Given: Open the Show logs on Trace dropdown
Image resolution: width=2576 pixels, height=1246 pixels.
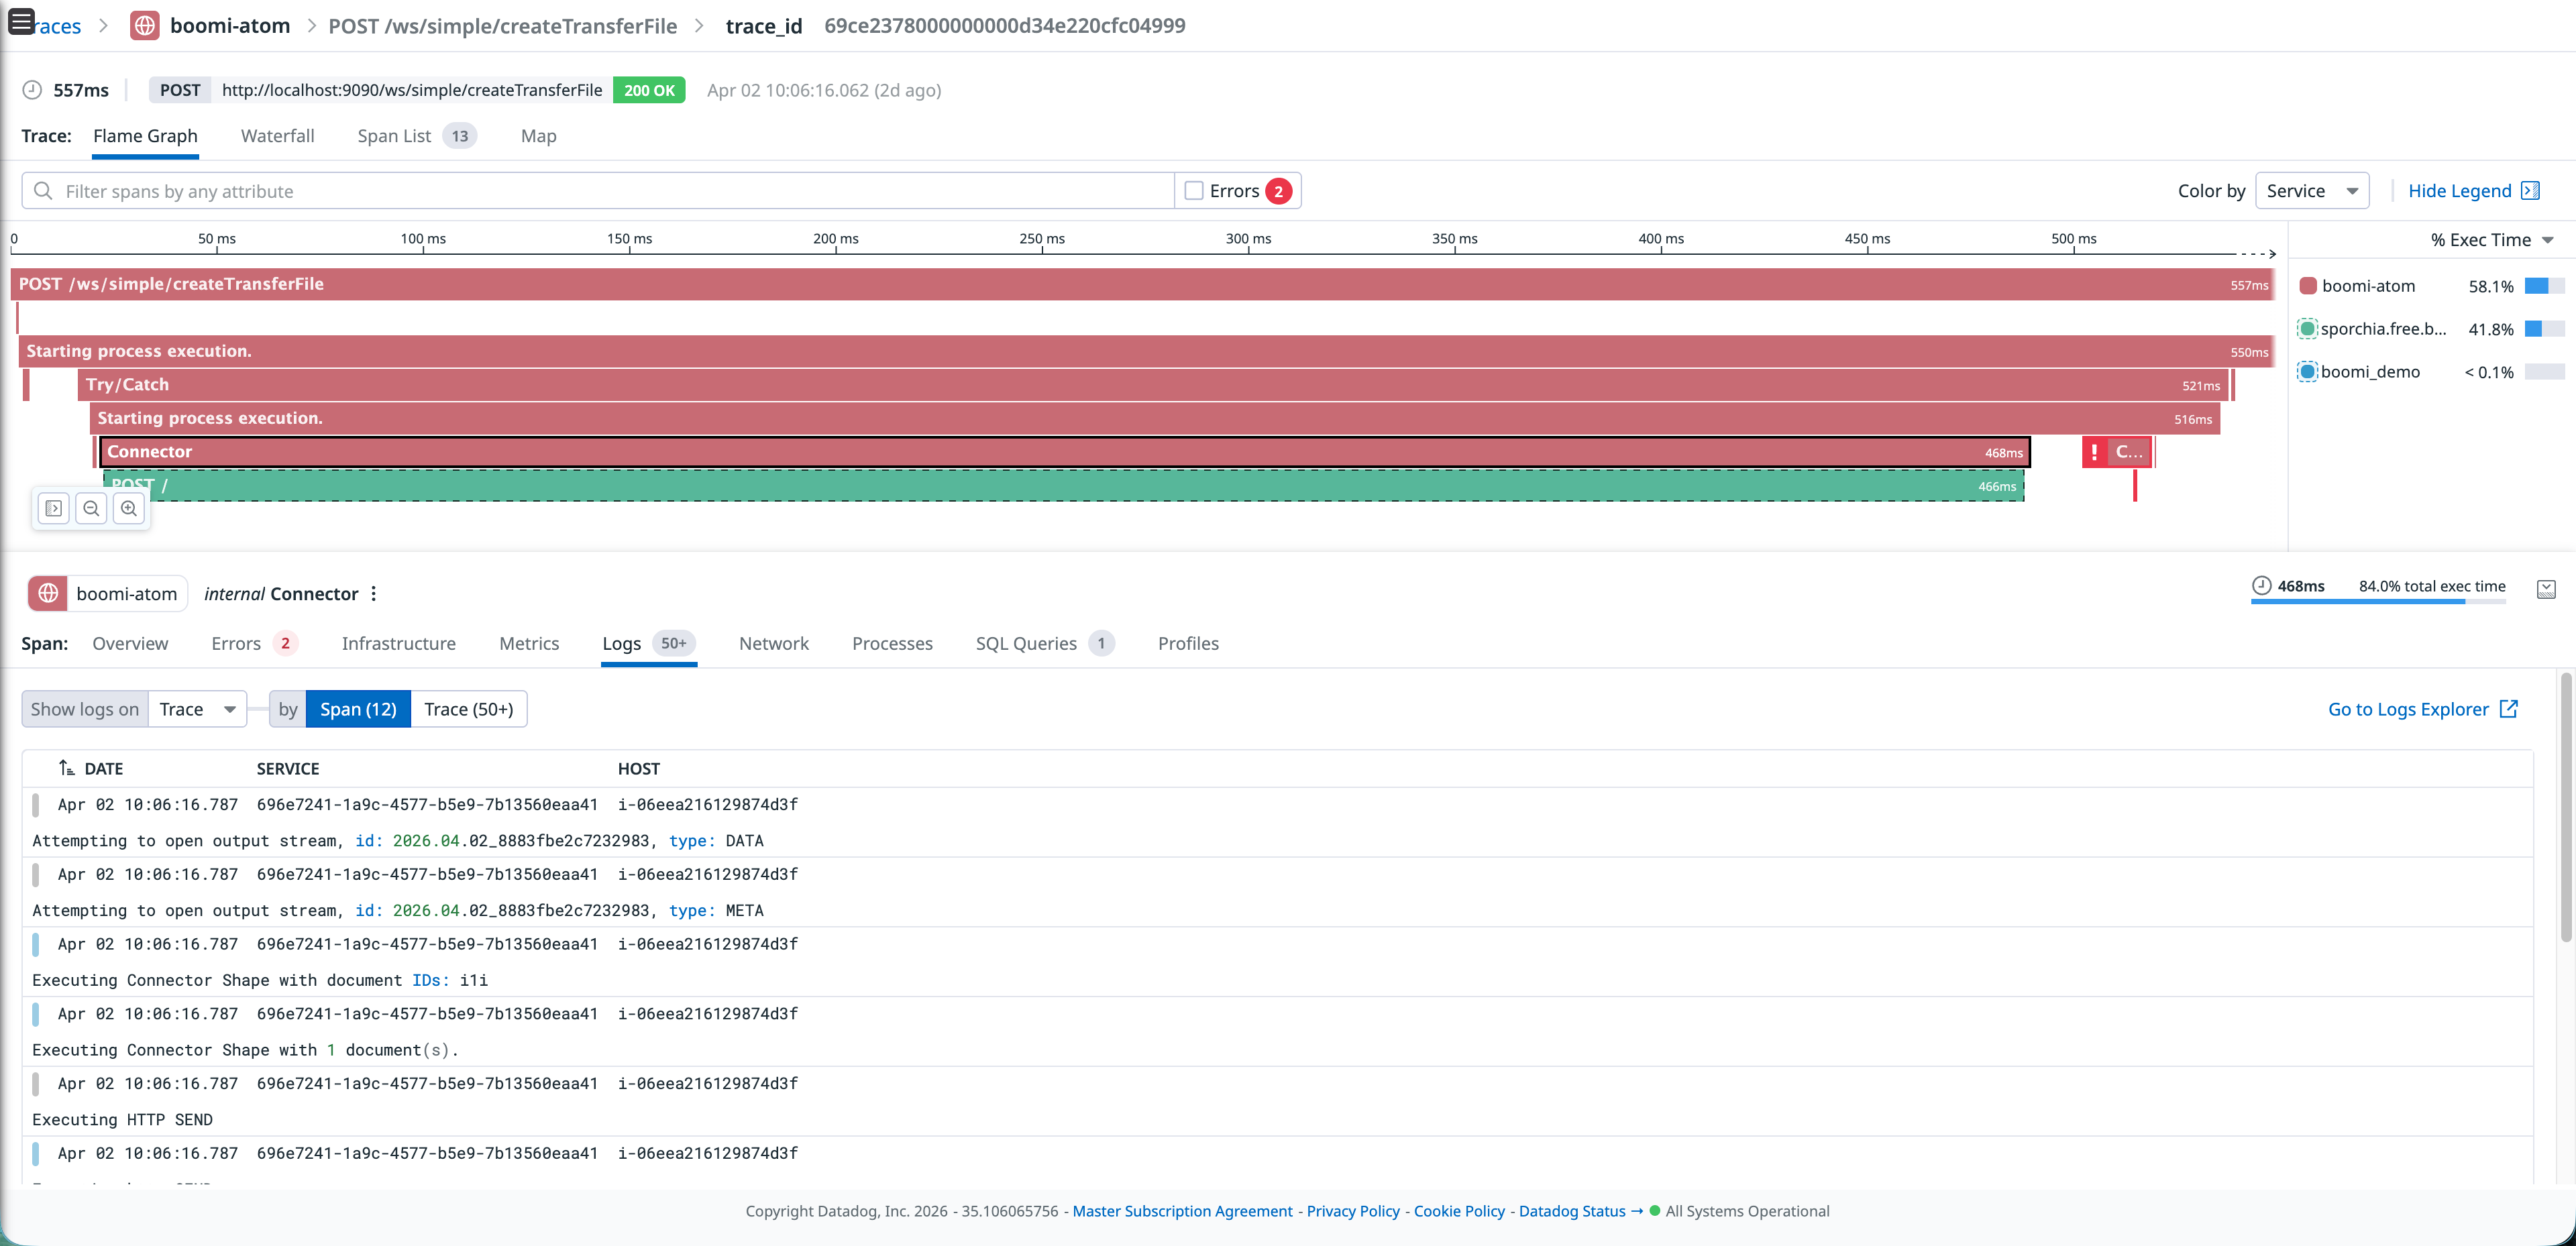Looking at the screenshot, I should click(x=197, y=709).
